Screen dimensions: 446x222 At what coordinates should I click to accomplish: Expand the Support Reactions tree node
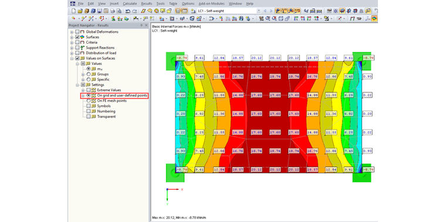coord(72,47)
